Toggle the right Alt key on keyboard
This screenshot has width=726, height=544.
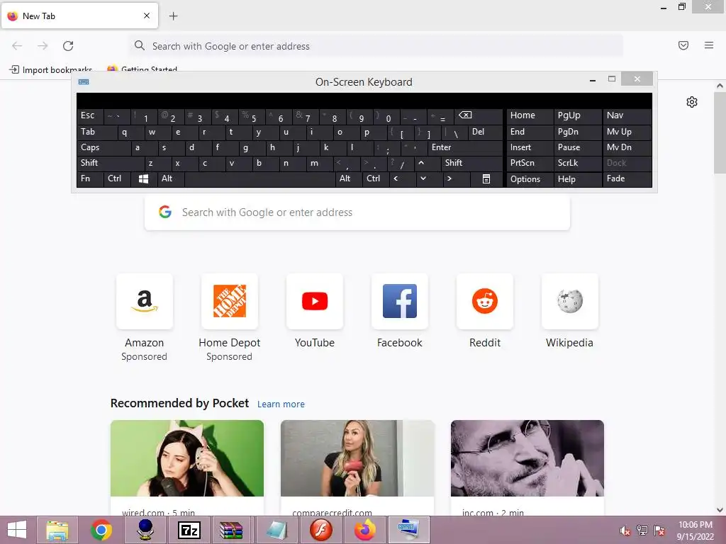[x=348, y=179]
